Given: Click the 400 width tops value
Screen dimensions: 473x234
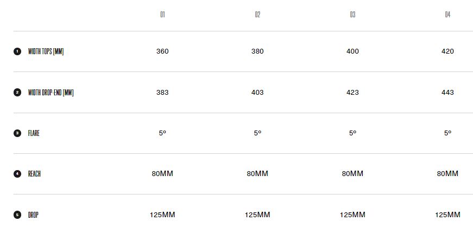Looking at the screenshot, I should point(352,51).
